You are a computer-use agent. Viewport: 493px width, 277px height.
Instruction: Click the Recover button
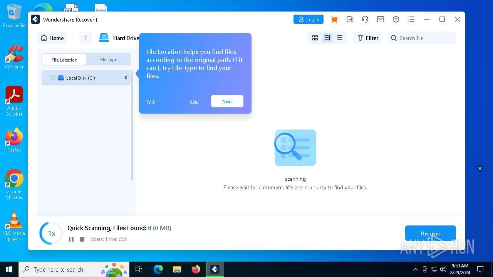431,234
